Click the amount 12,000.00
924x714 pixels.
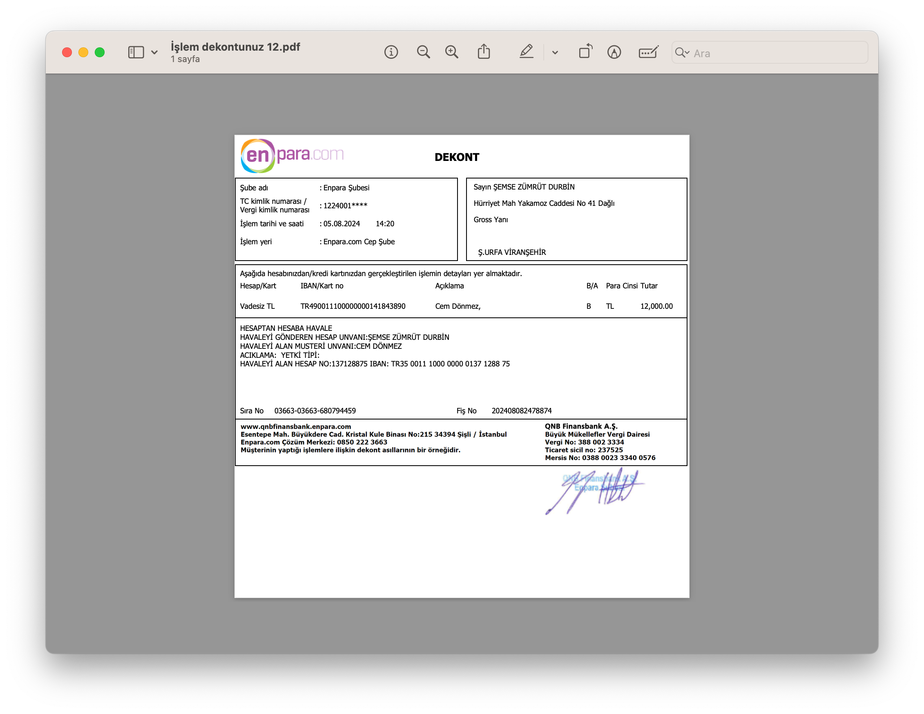656,306
